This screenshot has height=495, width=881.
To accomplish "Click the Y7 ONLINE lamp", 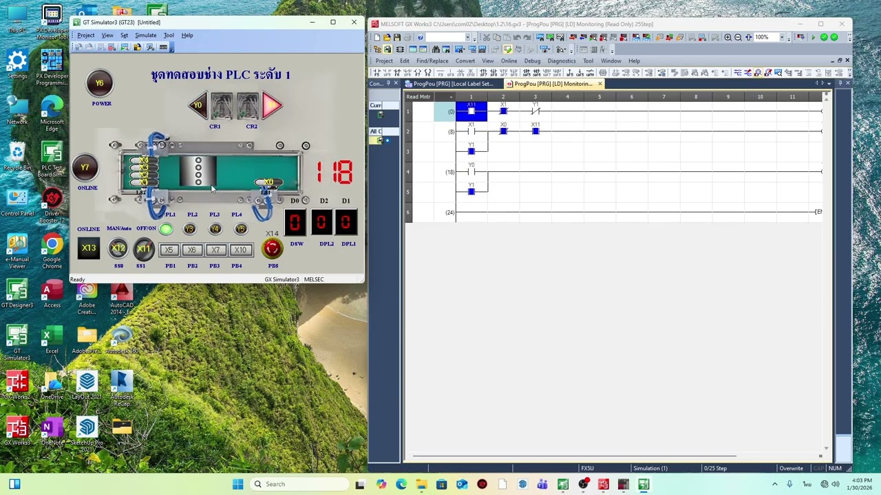I will tap(85, 167).
